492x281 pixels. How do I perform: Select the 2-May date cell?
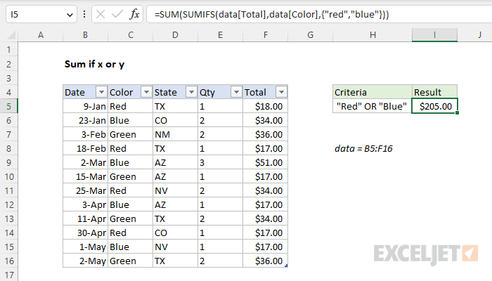(85, 261)
